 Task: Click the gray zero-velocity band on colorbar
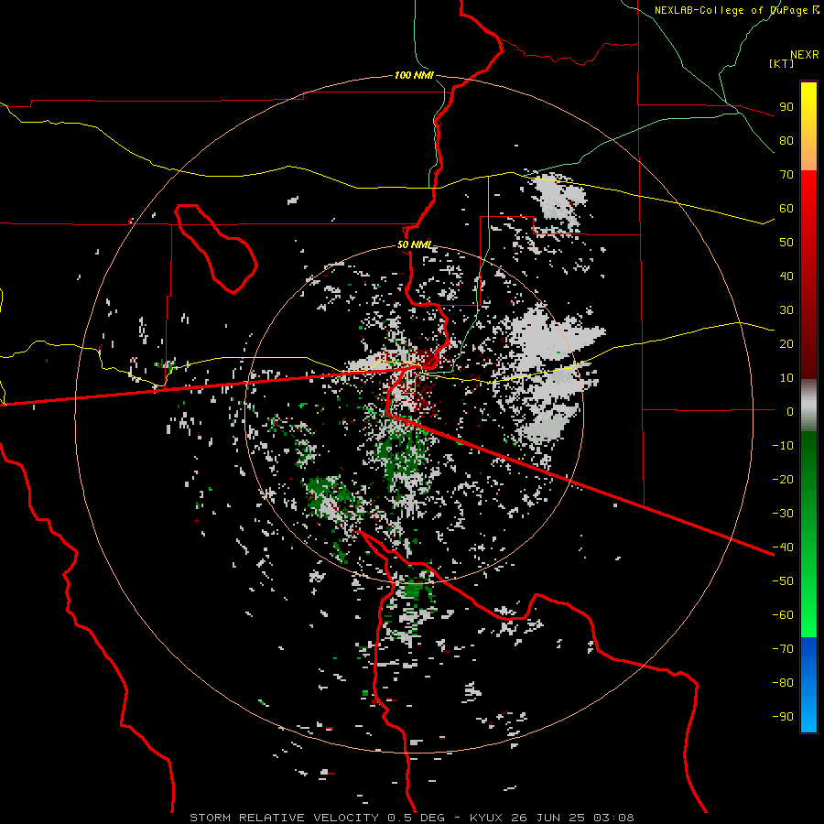point(808,406)
